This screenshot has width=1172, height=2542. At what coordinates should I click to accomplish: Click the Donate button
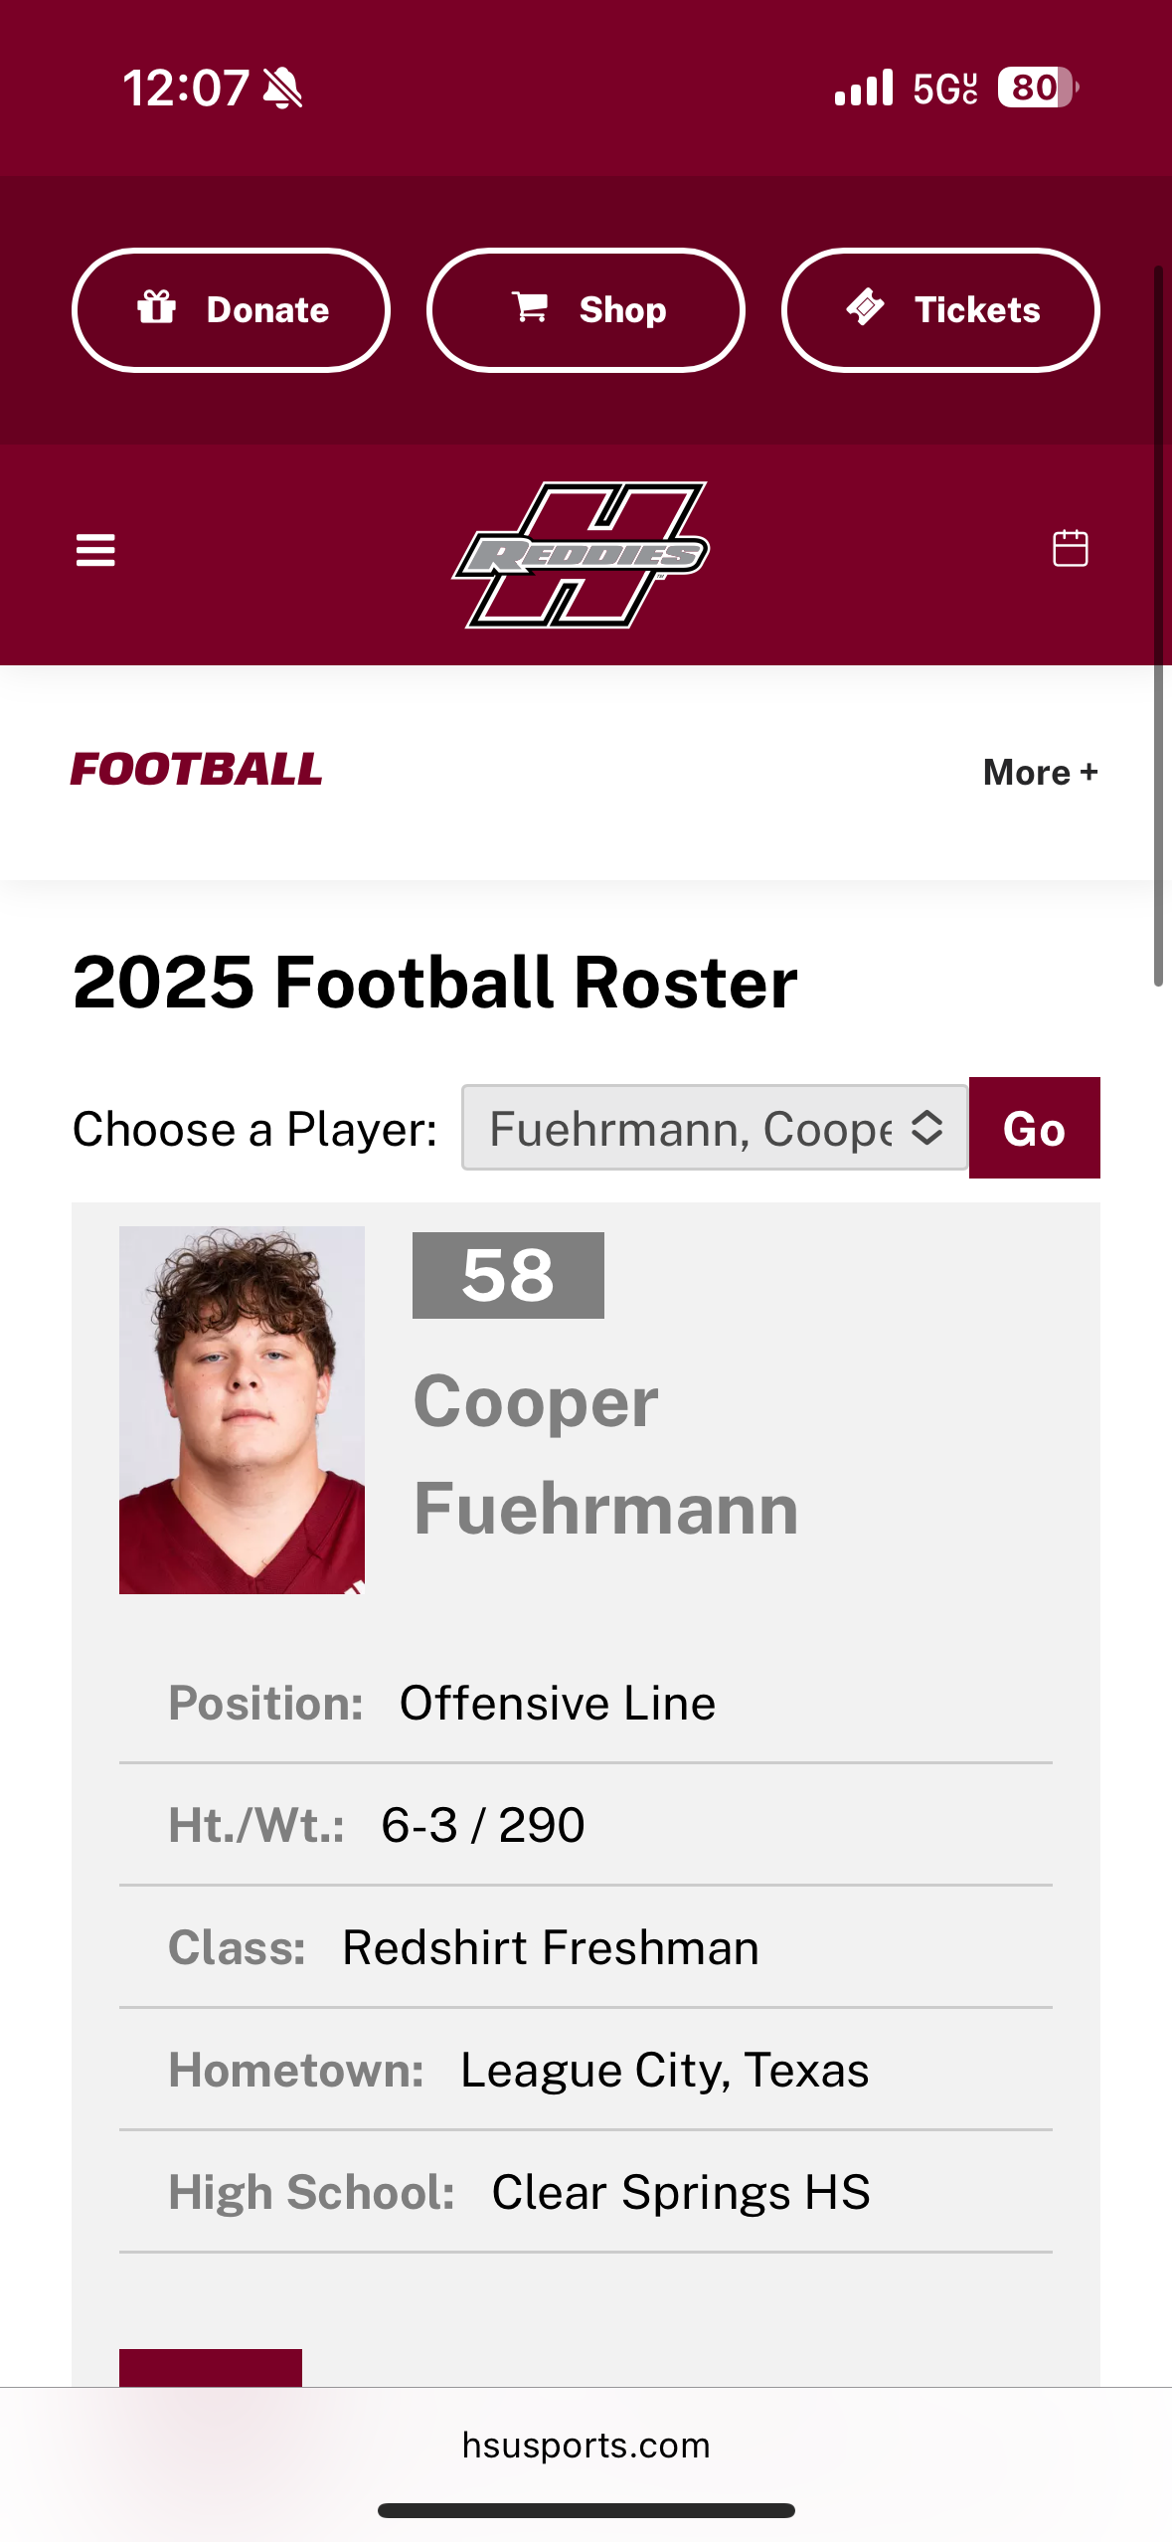click(231, 310)
